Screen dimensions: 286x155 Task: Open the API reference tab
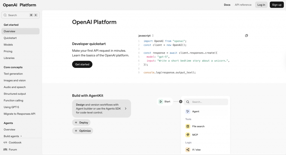pyautogui.click(x=243, y=5)
